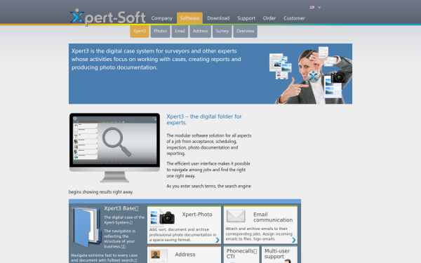Click the blue folder icon in Xpert3 Base
Viewport: 421px width, 263px height.
coord(86,227)
